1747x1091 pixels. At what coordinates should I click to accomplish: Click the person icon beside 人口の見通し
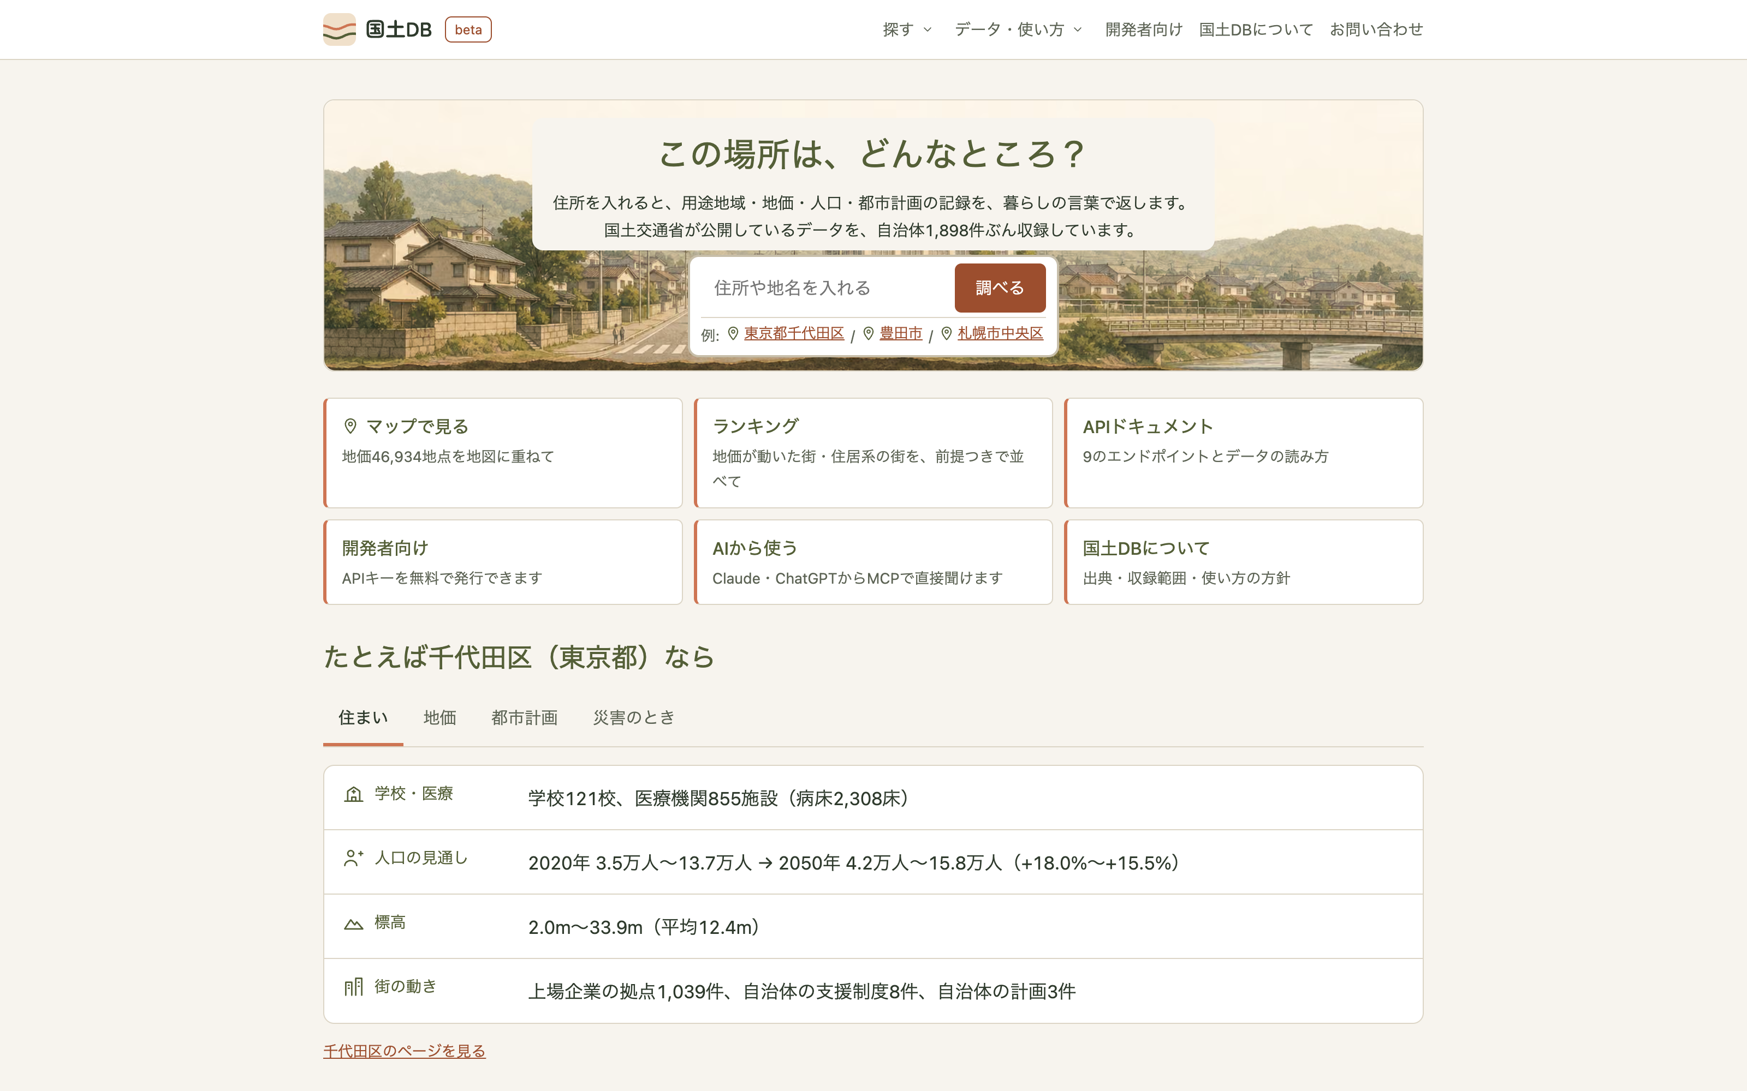click(353, 858)
